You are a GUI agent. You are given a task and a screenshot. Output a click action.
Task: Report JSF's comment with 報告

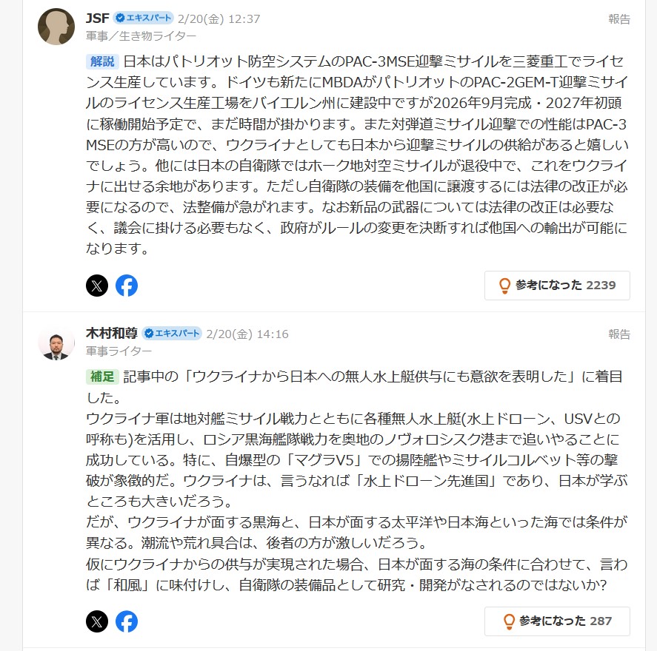point(619,18)
